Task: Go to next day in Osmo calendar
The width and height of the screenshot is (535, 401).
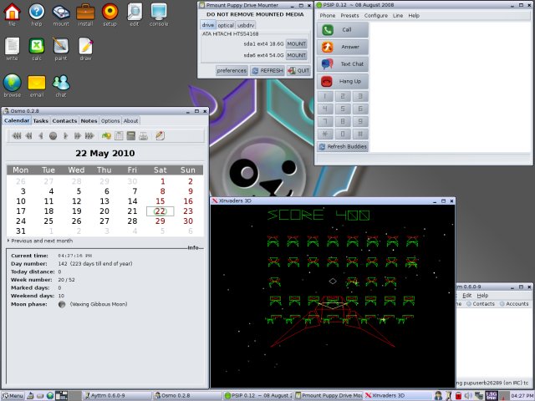Action: [65, 136]
